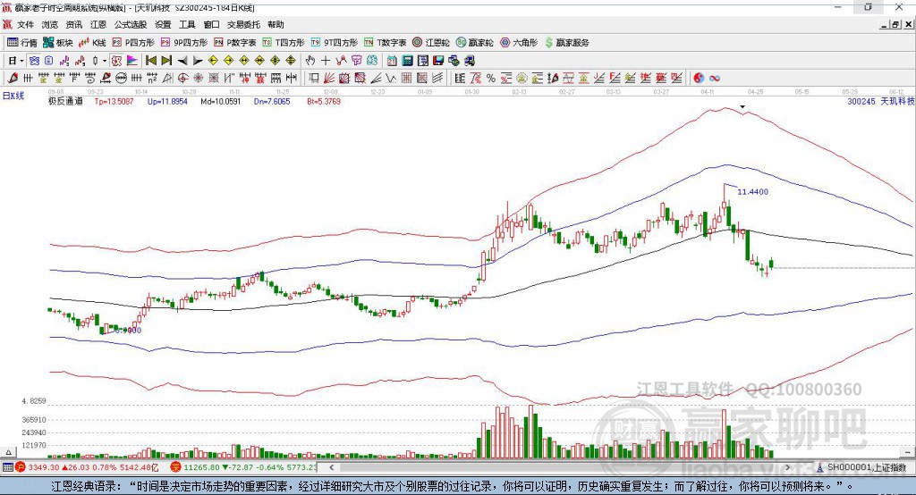
Task: Click the Up=11.8954 indicator value
Action: click(x=167, y=102)
